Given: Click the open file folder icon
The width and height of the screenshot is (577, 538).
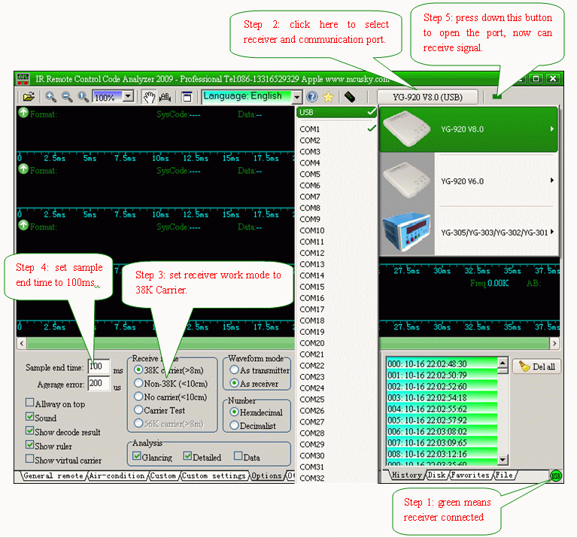Looking at the screenshot, I should click(x=28, y=97).
